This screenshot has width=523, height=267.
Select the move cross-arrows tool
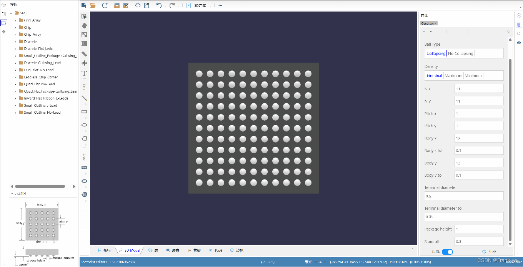[84, 63]
